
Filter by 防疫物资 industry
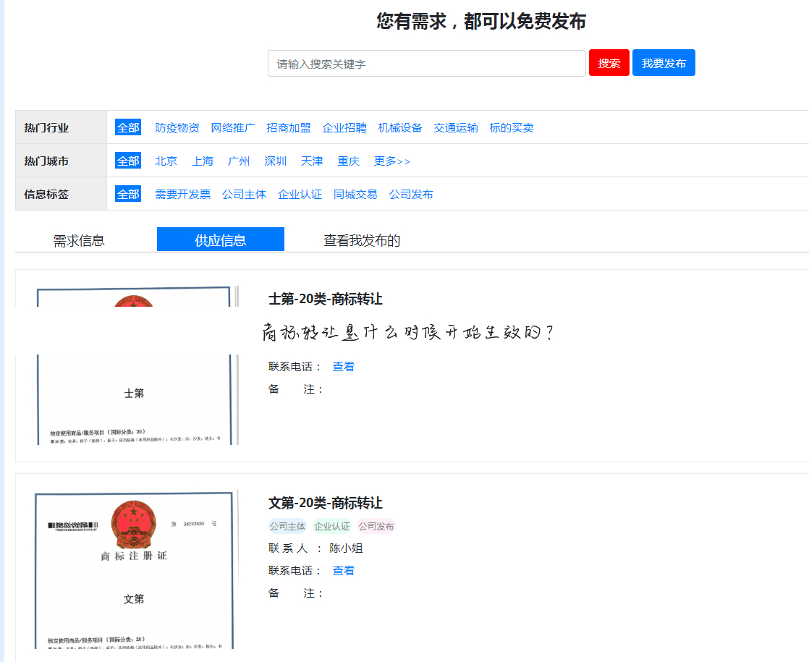[177, 127]
